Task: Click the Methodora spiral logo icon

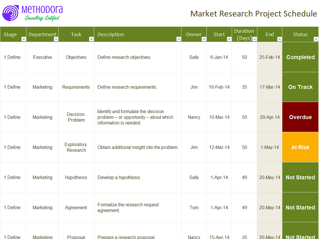Action: tap(10, 13)
